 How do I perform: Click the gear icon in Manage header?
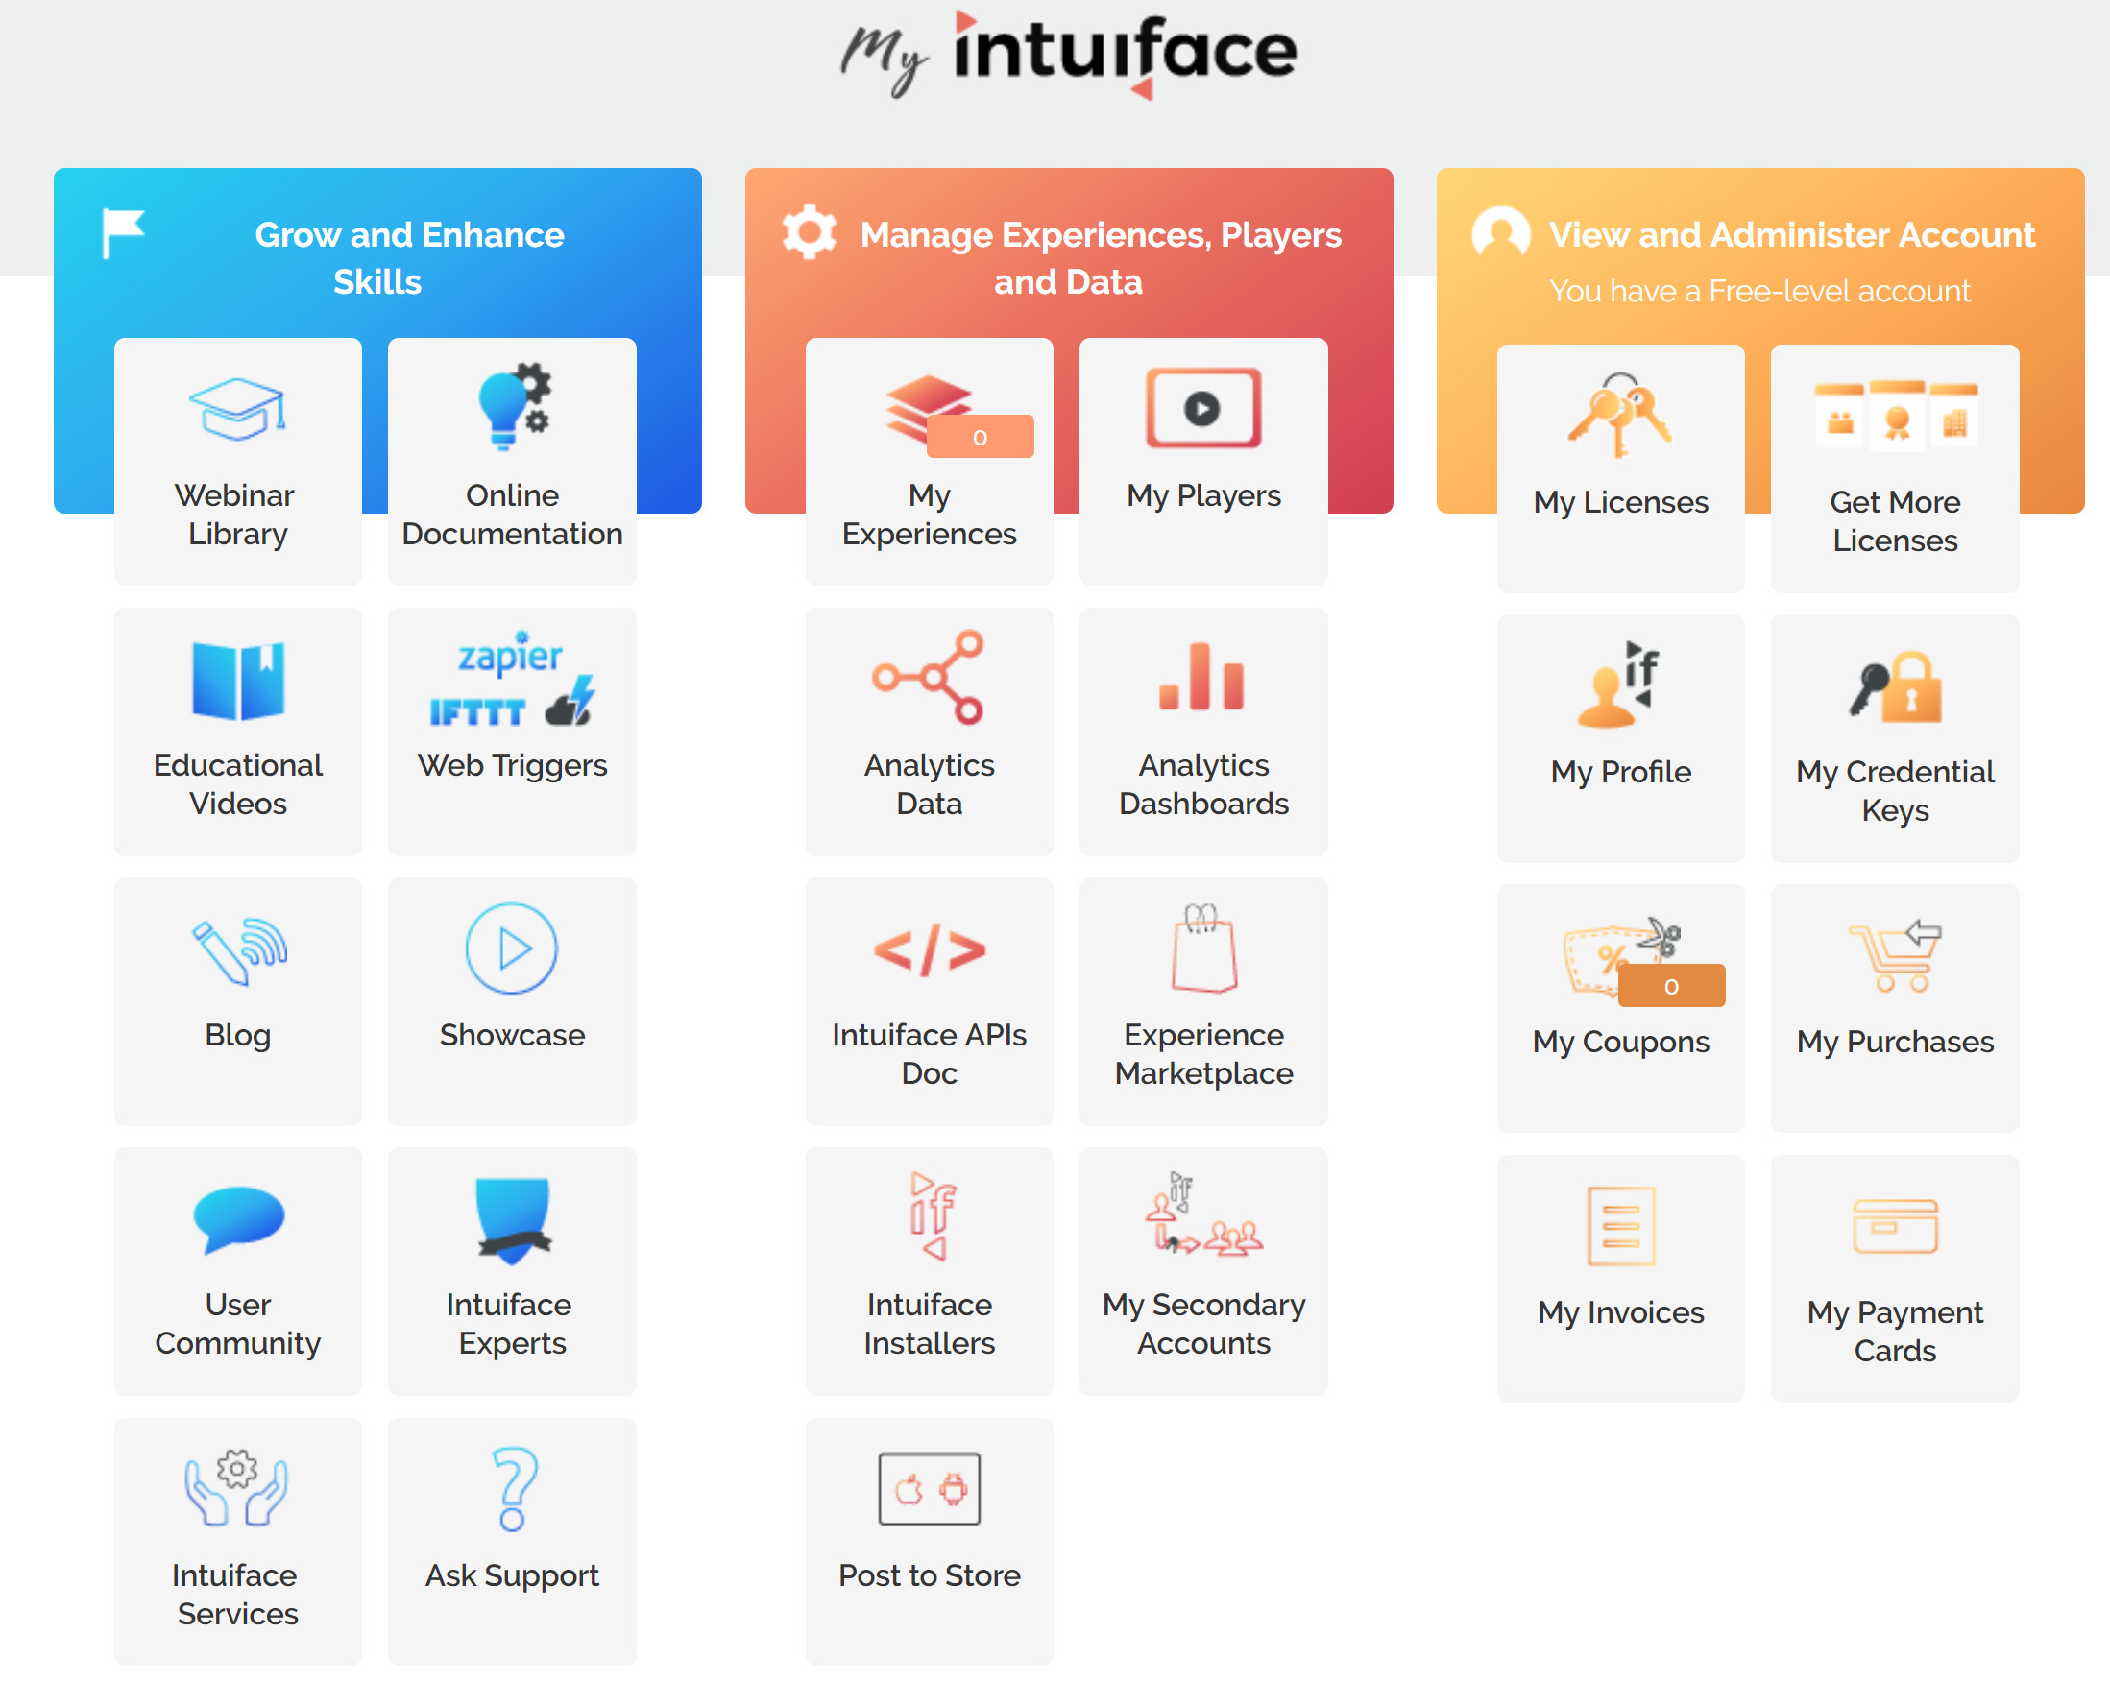tap(810, 232)
